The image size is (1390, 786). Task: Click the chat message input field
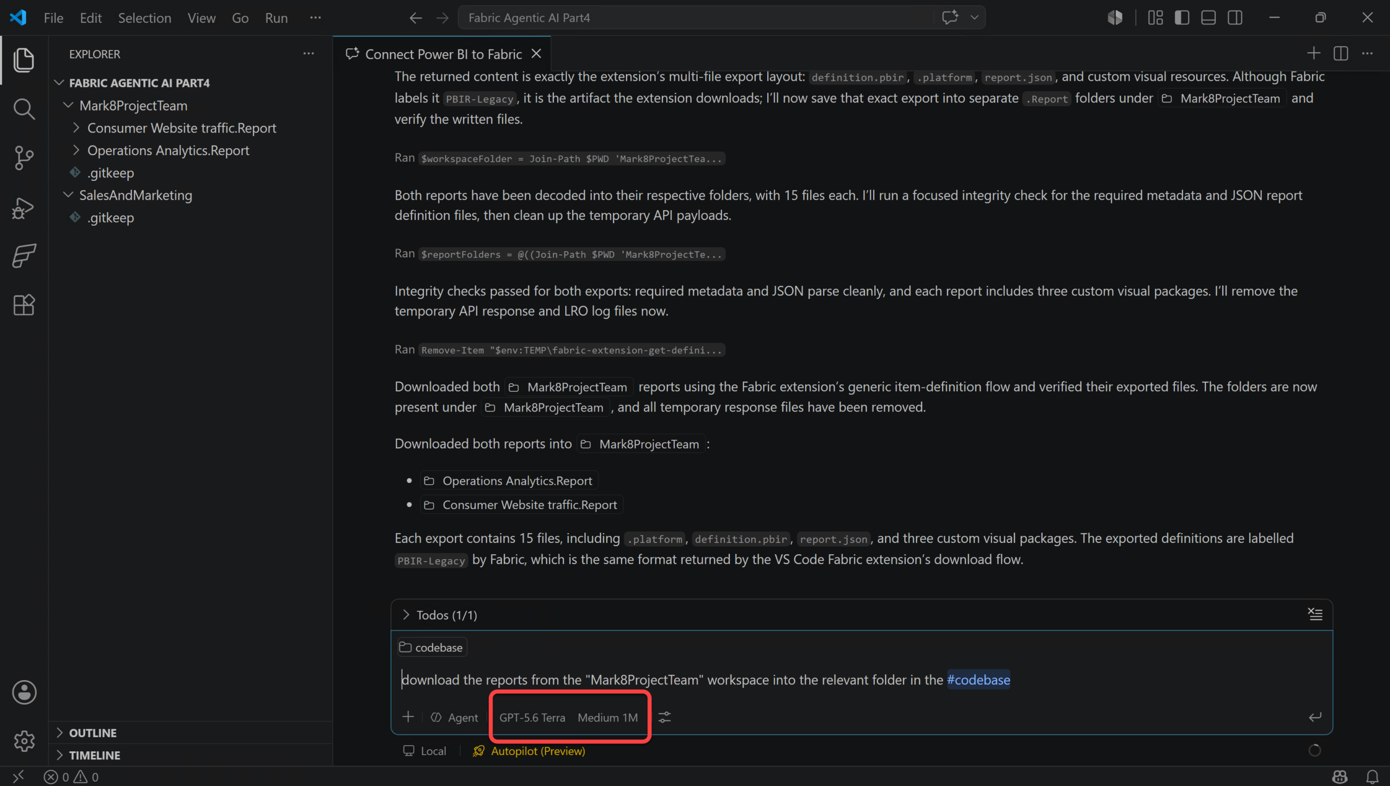861,680
